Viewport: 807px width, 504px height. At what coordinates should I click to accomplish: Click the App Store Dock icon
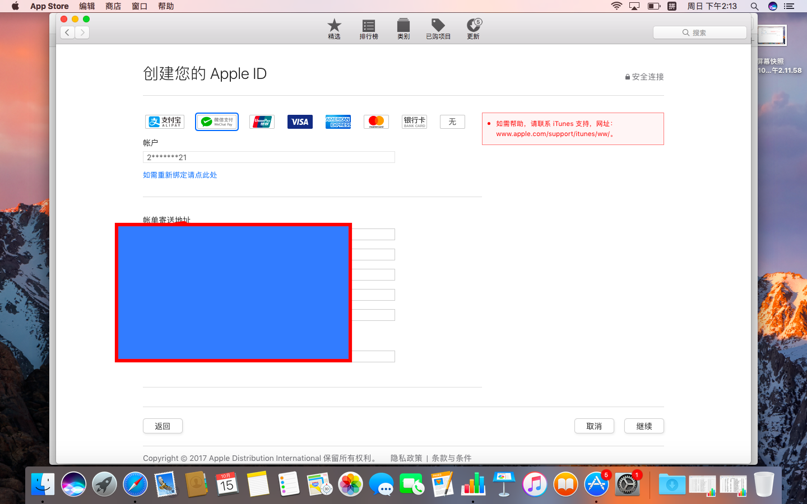pos(596,484)
